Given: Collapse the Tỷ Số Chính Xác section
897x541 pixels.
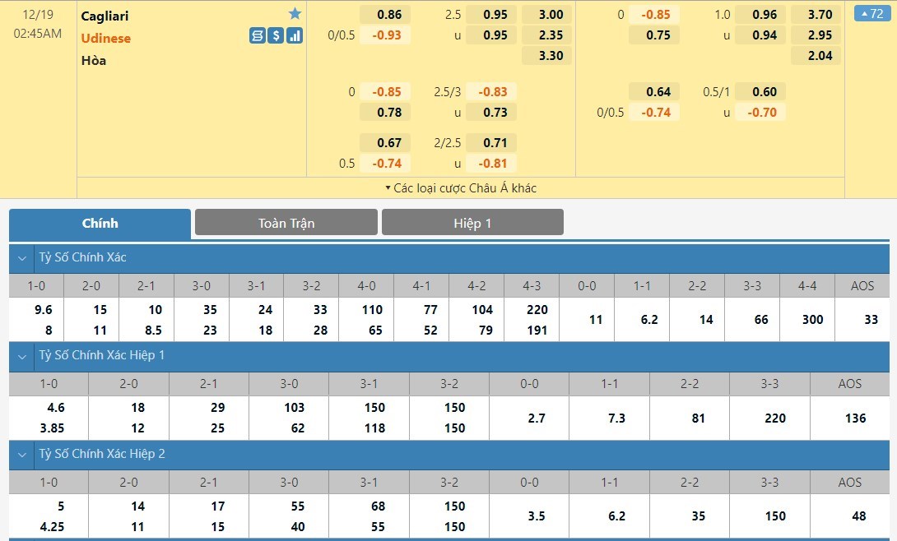Looking at the screenshot, I should (x=22, y=257).
